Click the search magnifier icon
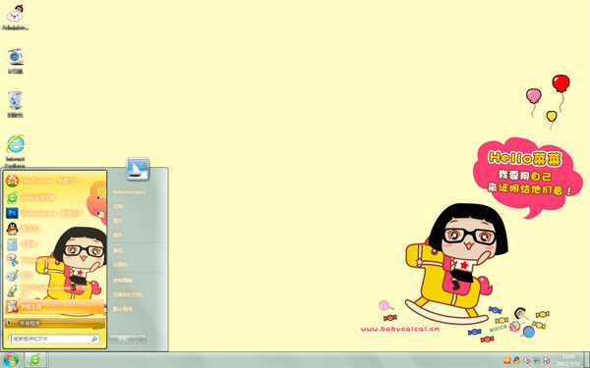Screen dimensions: 590x368 tap(94, 339)
